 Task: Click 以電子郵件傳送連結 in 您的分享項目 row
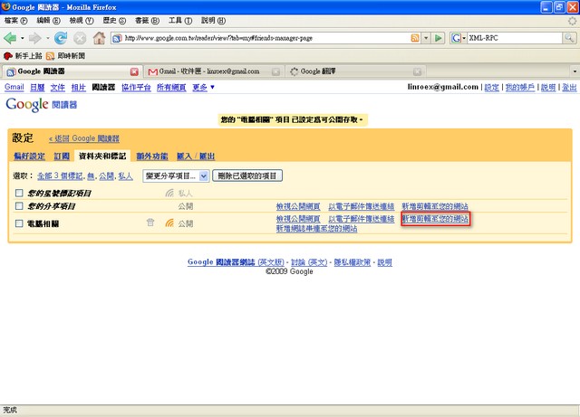tap(361, 206)
